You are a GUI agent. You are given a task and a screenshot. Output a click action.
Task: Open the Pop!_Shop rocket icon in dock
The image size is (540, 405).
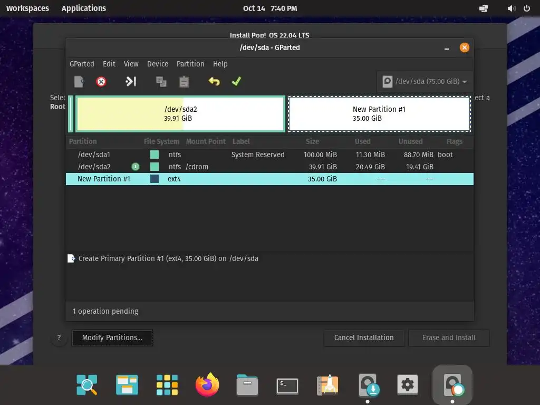(327, 384)
